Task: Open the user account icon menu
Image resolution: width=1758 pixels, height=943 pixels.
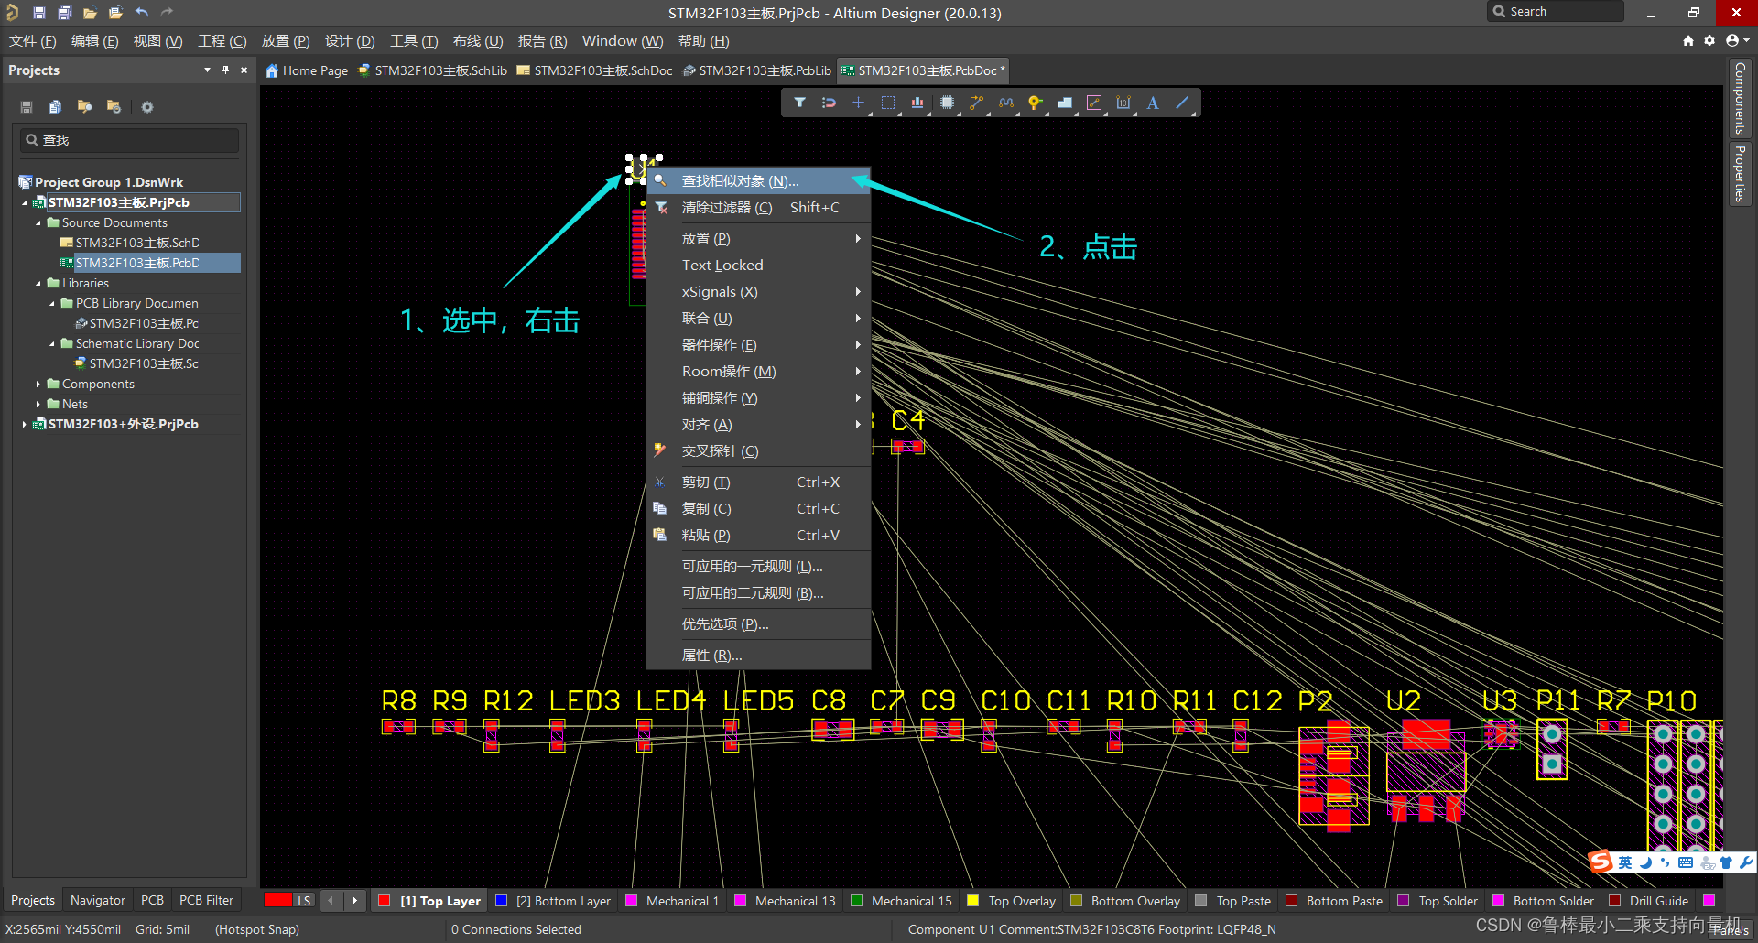Action: pyautogui.click(x=1737, y=40)
